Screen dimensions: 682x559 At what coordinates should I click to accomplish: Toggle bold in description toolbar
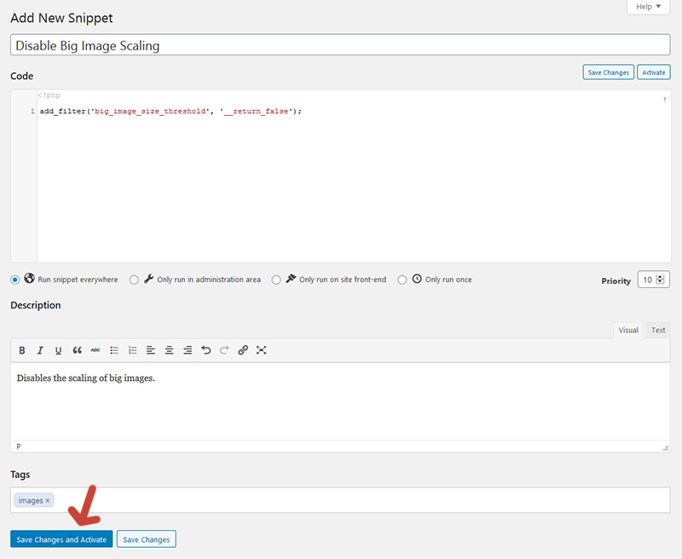point(22,350)
